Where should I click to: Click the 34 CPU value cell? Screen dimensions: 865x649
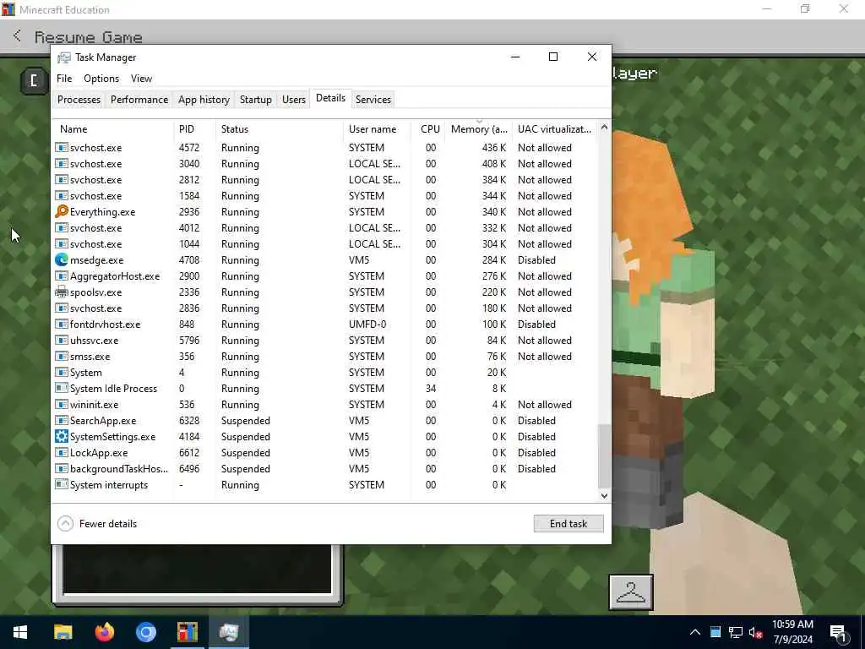coord(431,389)
